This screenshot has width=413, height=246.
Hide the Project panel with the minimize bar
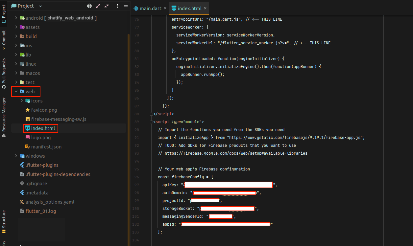tap(126, 6)
